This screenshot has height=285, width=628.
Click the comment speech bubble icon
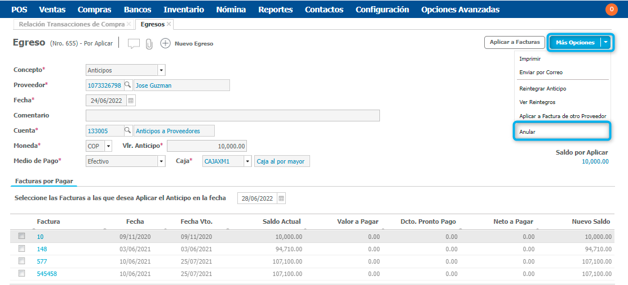tap(134, 44)
